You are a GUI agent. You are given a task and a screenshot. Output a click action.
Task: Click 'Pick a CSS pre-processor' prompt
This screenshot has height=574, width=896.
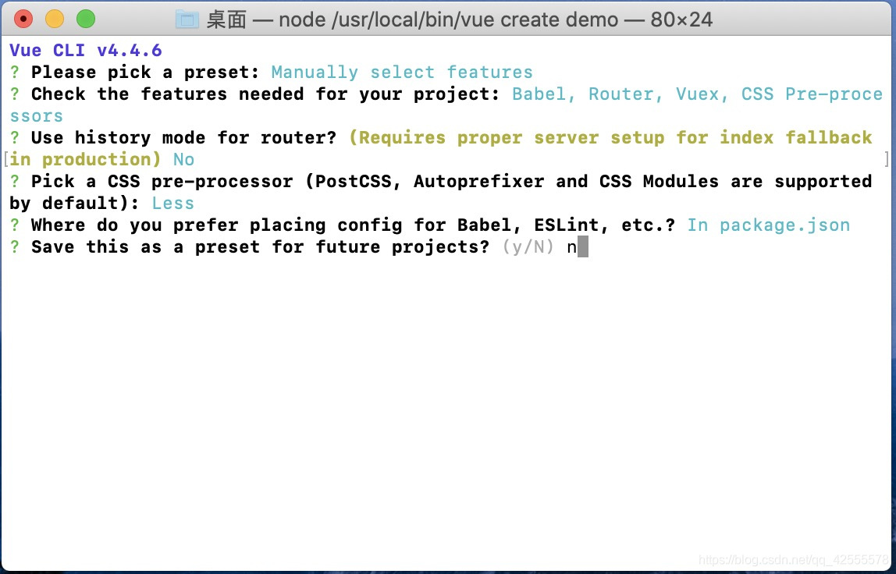coord(162,182)
